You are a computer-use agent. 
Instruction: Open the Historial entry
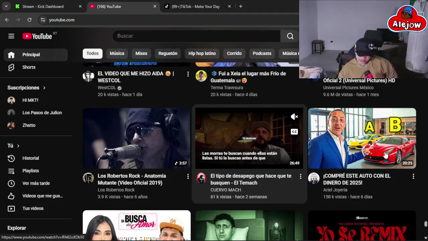click(35, 158)
